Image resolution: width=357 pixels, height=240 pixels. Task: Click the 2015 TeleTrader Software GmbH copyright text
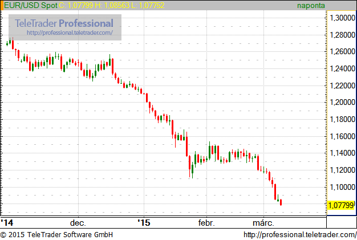pos(56,235)
